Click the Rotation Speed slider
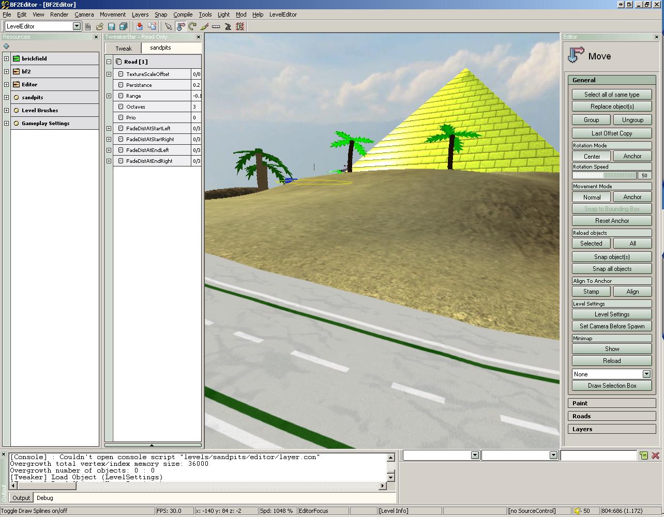664x517 pixels. 605,175
